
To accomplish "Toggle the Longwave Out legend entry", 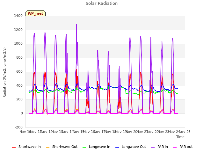I will (x=131, y=147).
